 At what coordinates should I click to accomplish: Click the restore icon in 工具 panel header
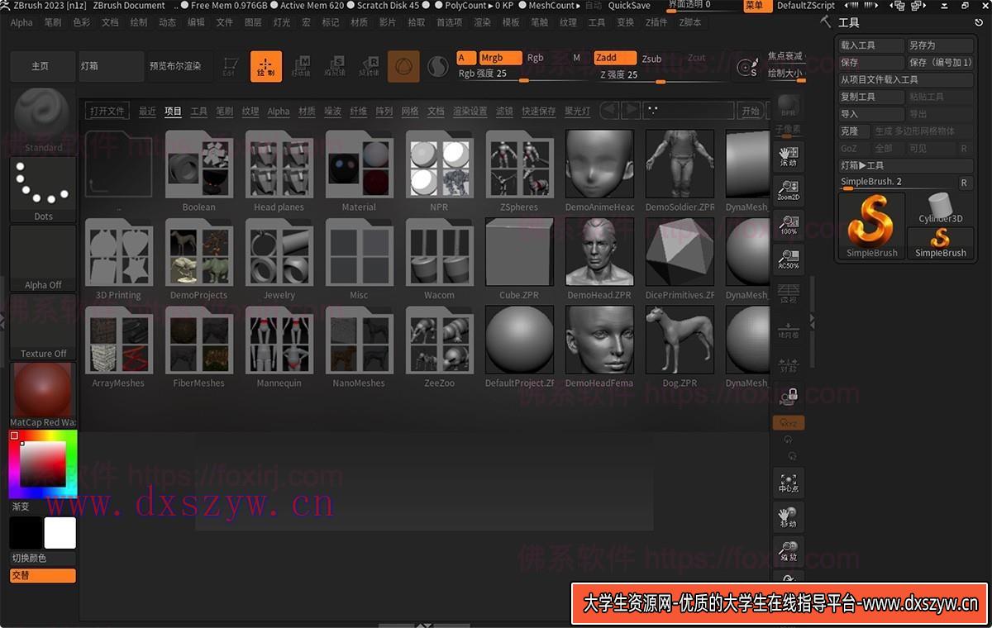(x=979, y=22)
